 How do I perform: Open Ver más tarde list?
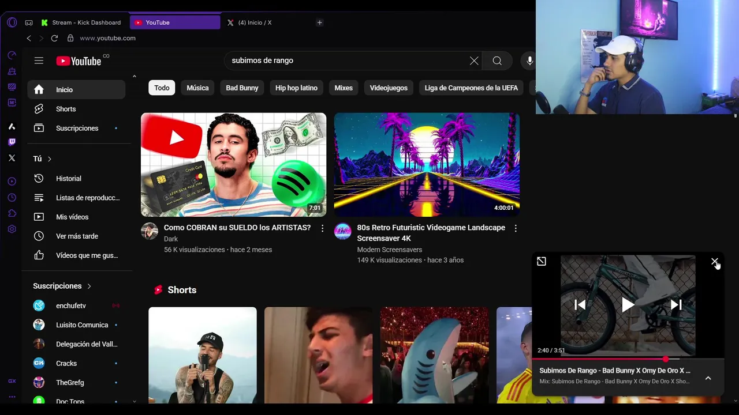(76, 236)
